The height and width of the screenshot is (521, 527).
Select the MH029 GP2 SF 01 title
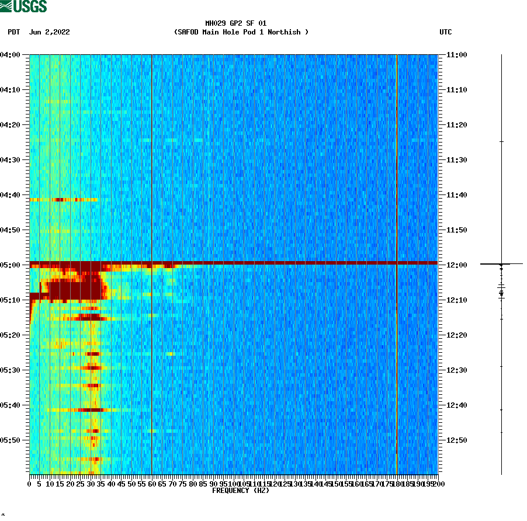point(235,22)
